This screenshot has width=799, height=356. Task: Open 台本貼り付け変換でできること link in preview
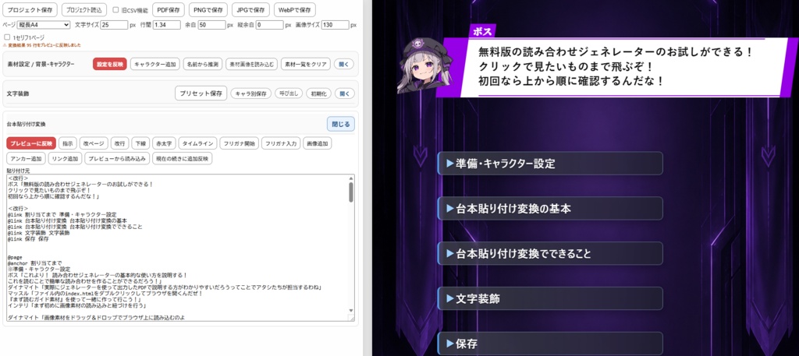pos(550,253)
